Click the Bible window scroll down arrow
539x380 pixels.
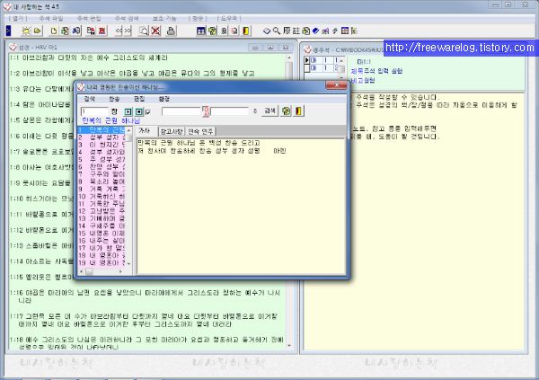tap(289, 345)
